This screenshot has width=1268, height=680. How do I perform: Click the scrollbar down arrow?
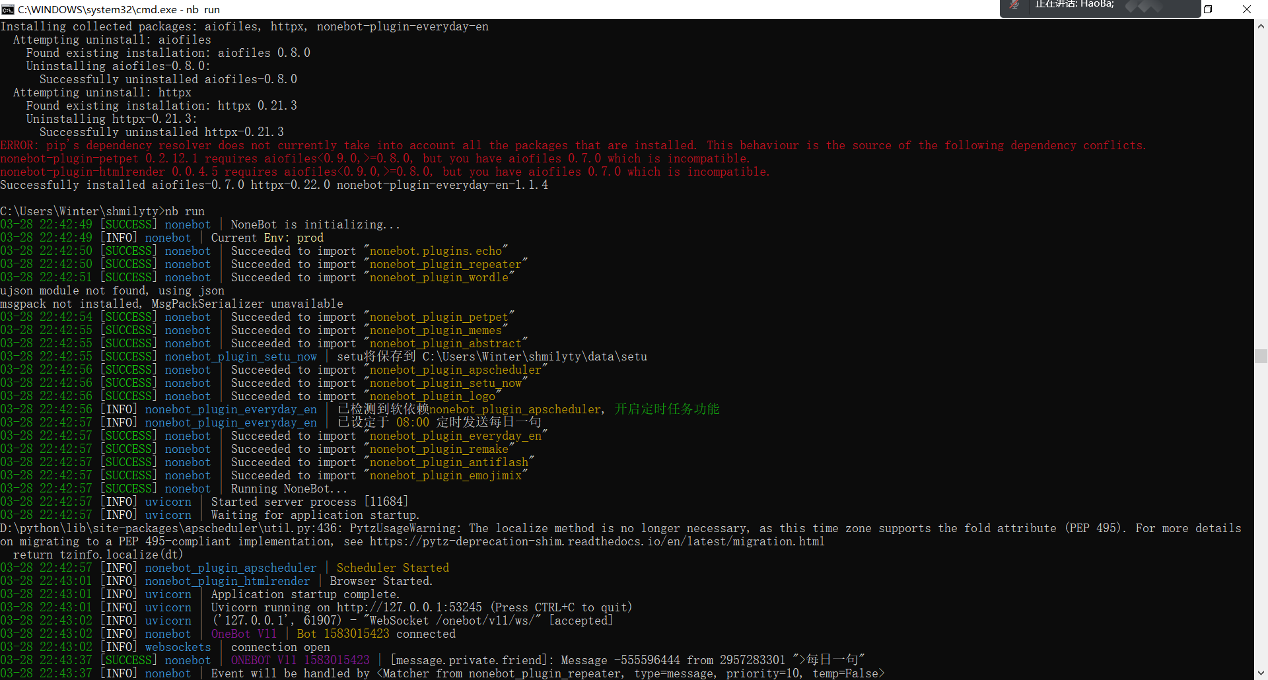click(x=1261, y=673)
